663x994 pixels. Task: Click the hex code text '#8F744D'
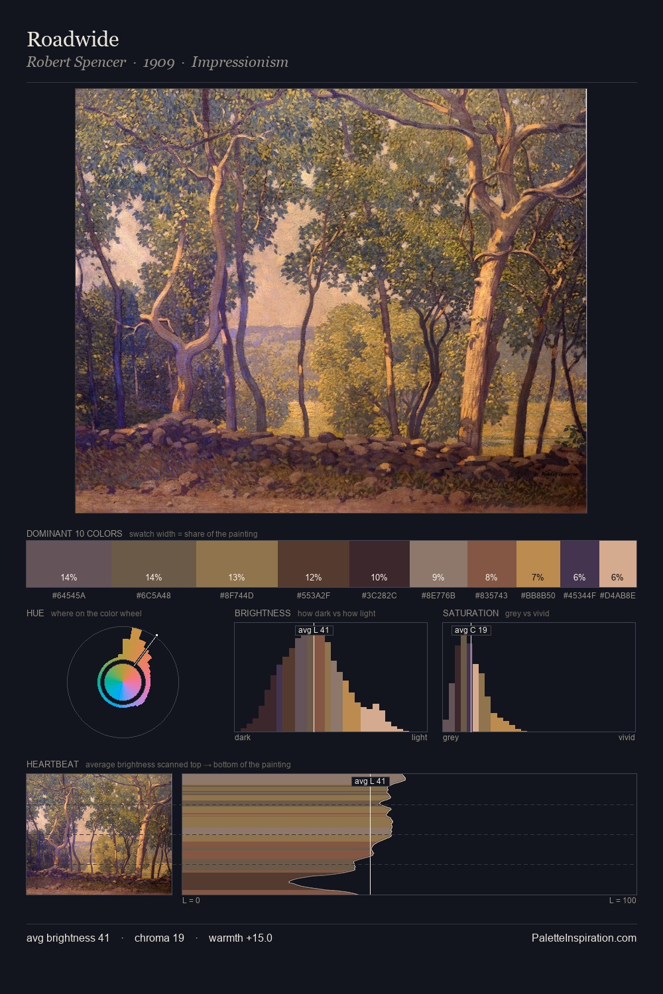tap(237, 595)
